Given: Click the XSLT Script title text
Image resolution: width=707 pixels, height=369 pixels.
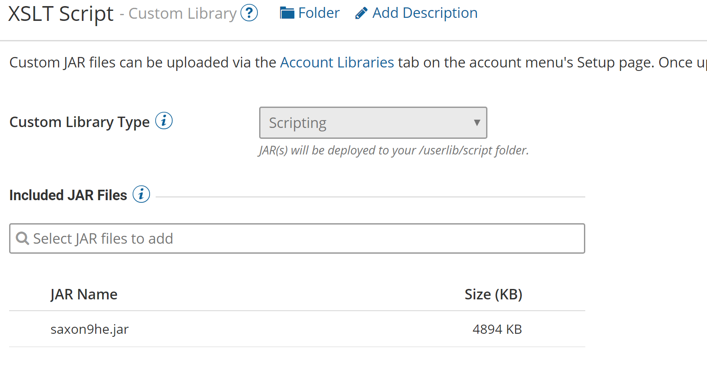Looking at the screenshot, I should [x=61, y=13].
